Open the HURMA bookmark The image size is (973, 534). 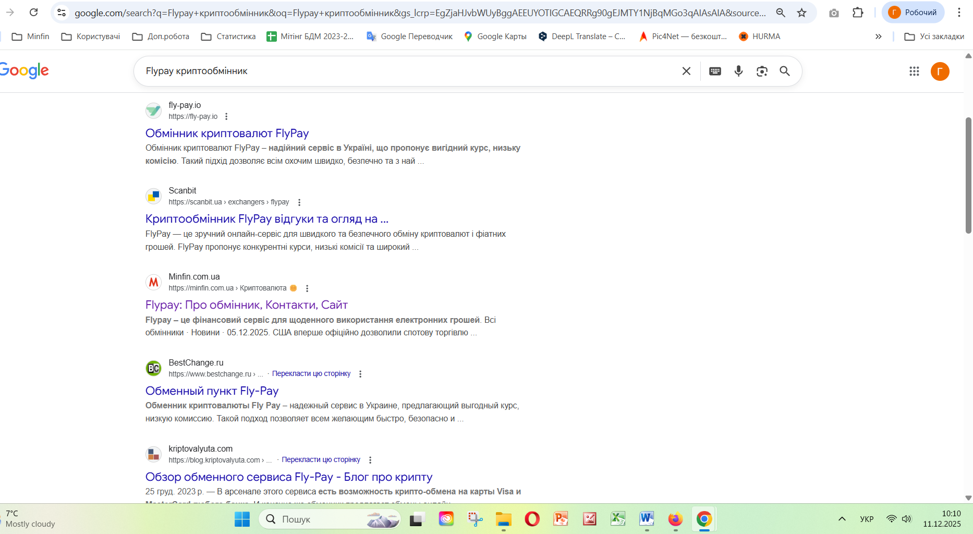click(x=760, y=37)
